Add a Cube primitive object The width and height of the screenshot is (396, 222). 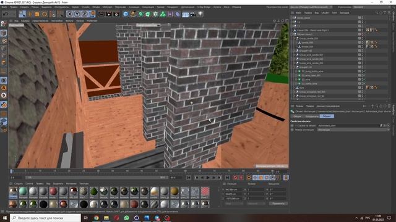(x=126, y=14)
